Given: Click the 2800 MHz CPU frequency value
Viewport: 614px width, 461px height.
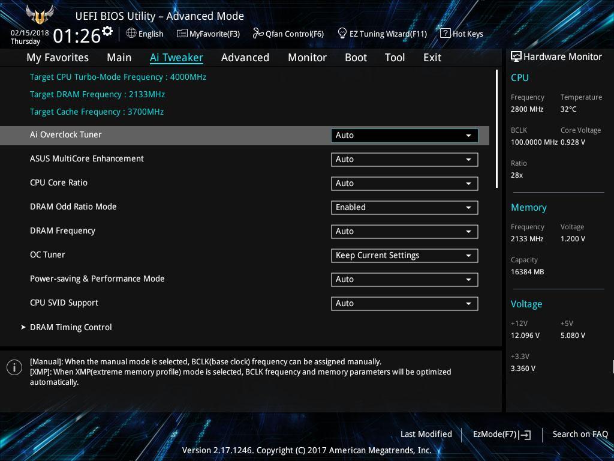Looking at the screenshot, I should tap(527, 109).
